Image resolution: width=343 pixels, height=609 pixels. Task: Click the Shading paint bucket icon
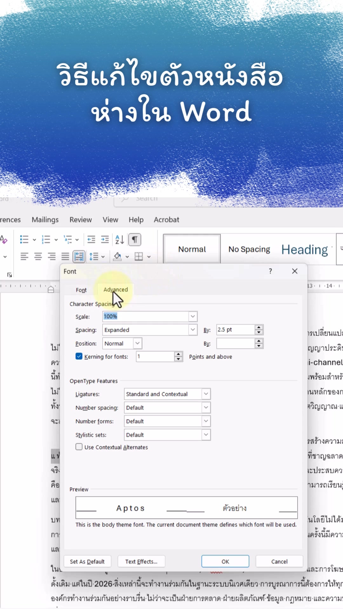pyautogui.click(x=118, y=256)
